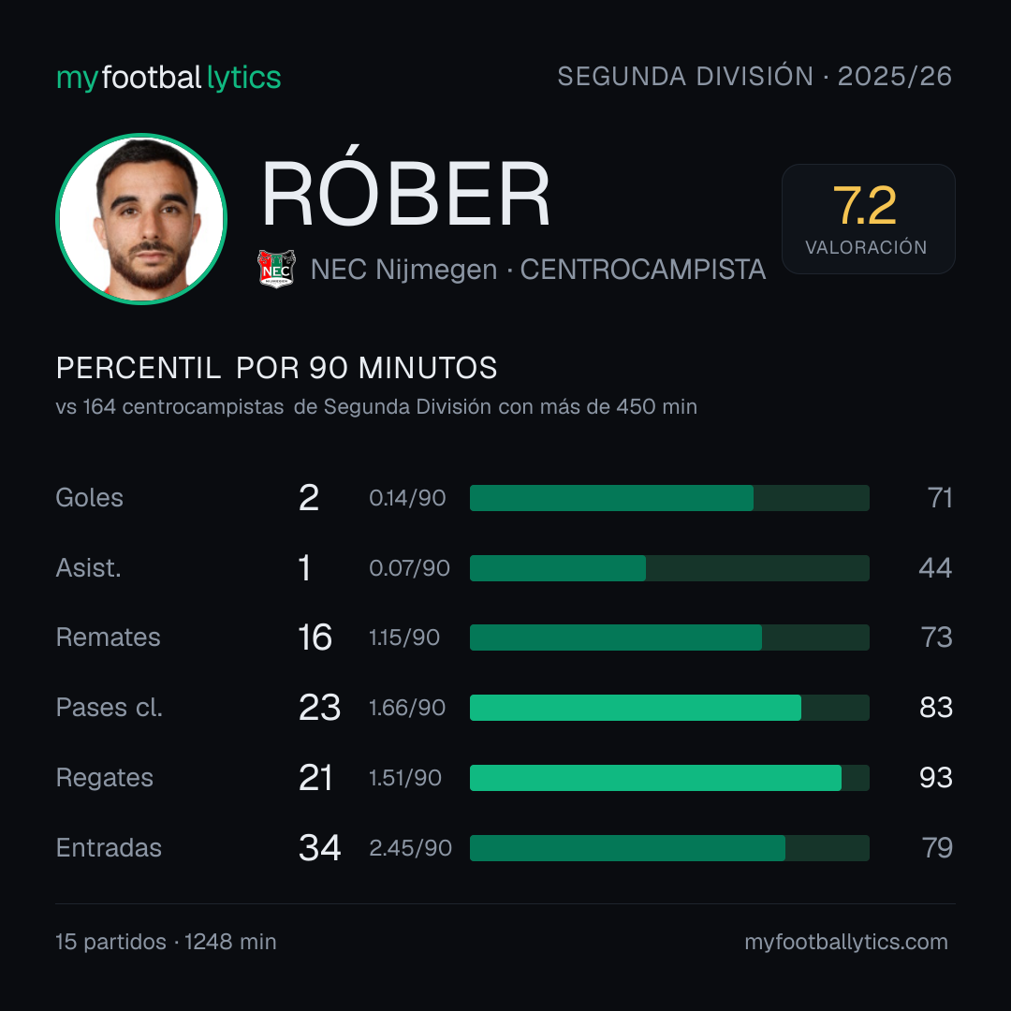Click the Remates percentile bar
This screenshot has height=1011, width=1011.
[x=669, y=637]
